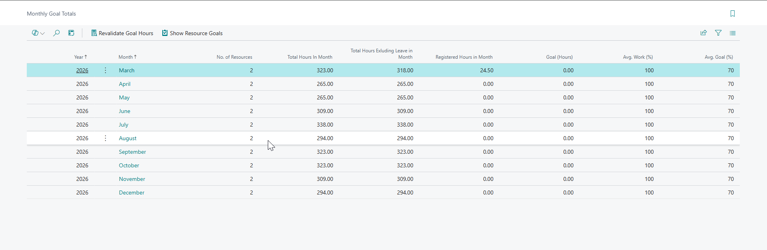Bookmark the Monthly Goal Totals page
This screenshot has width=767, height=250.
[732, 14]
